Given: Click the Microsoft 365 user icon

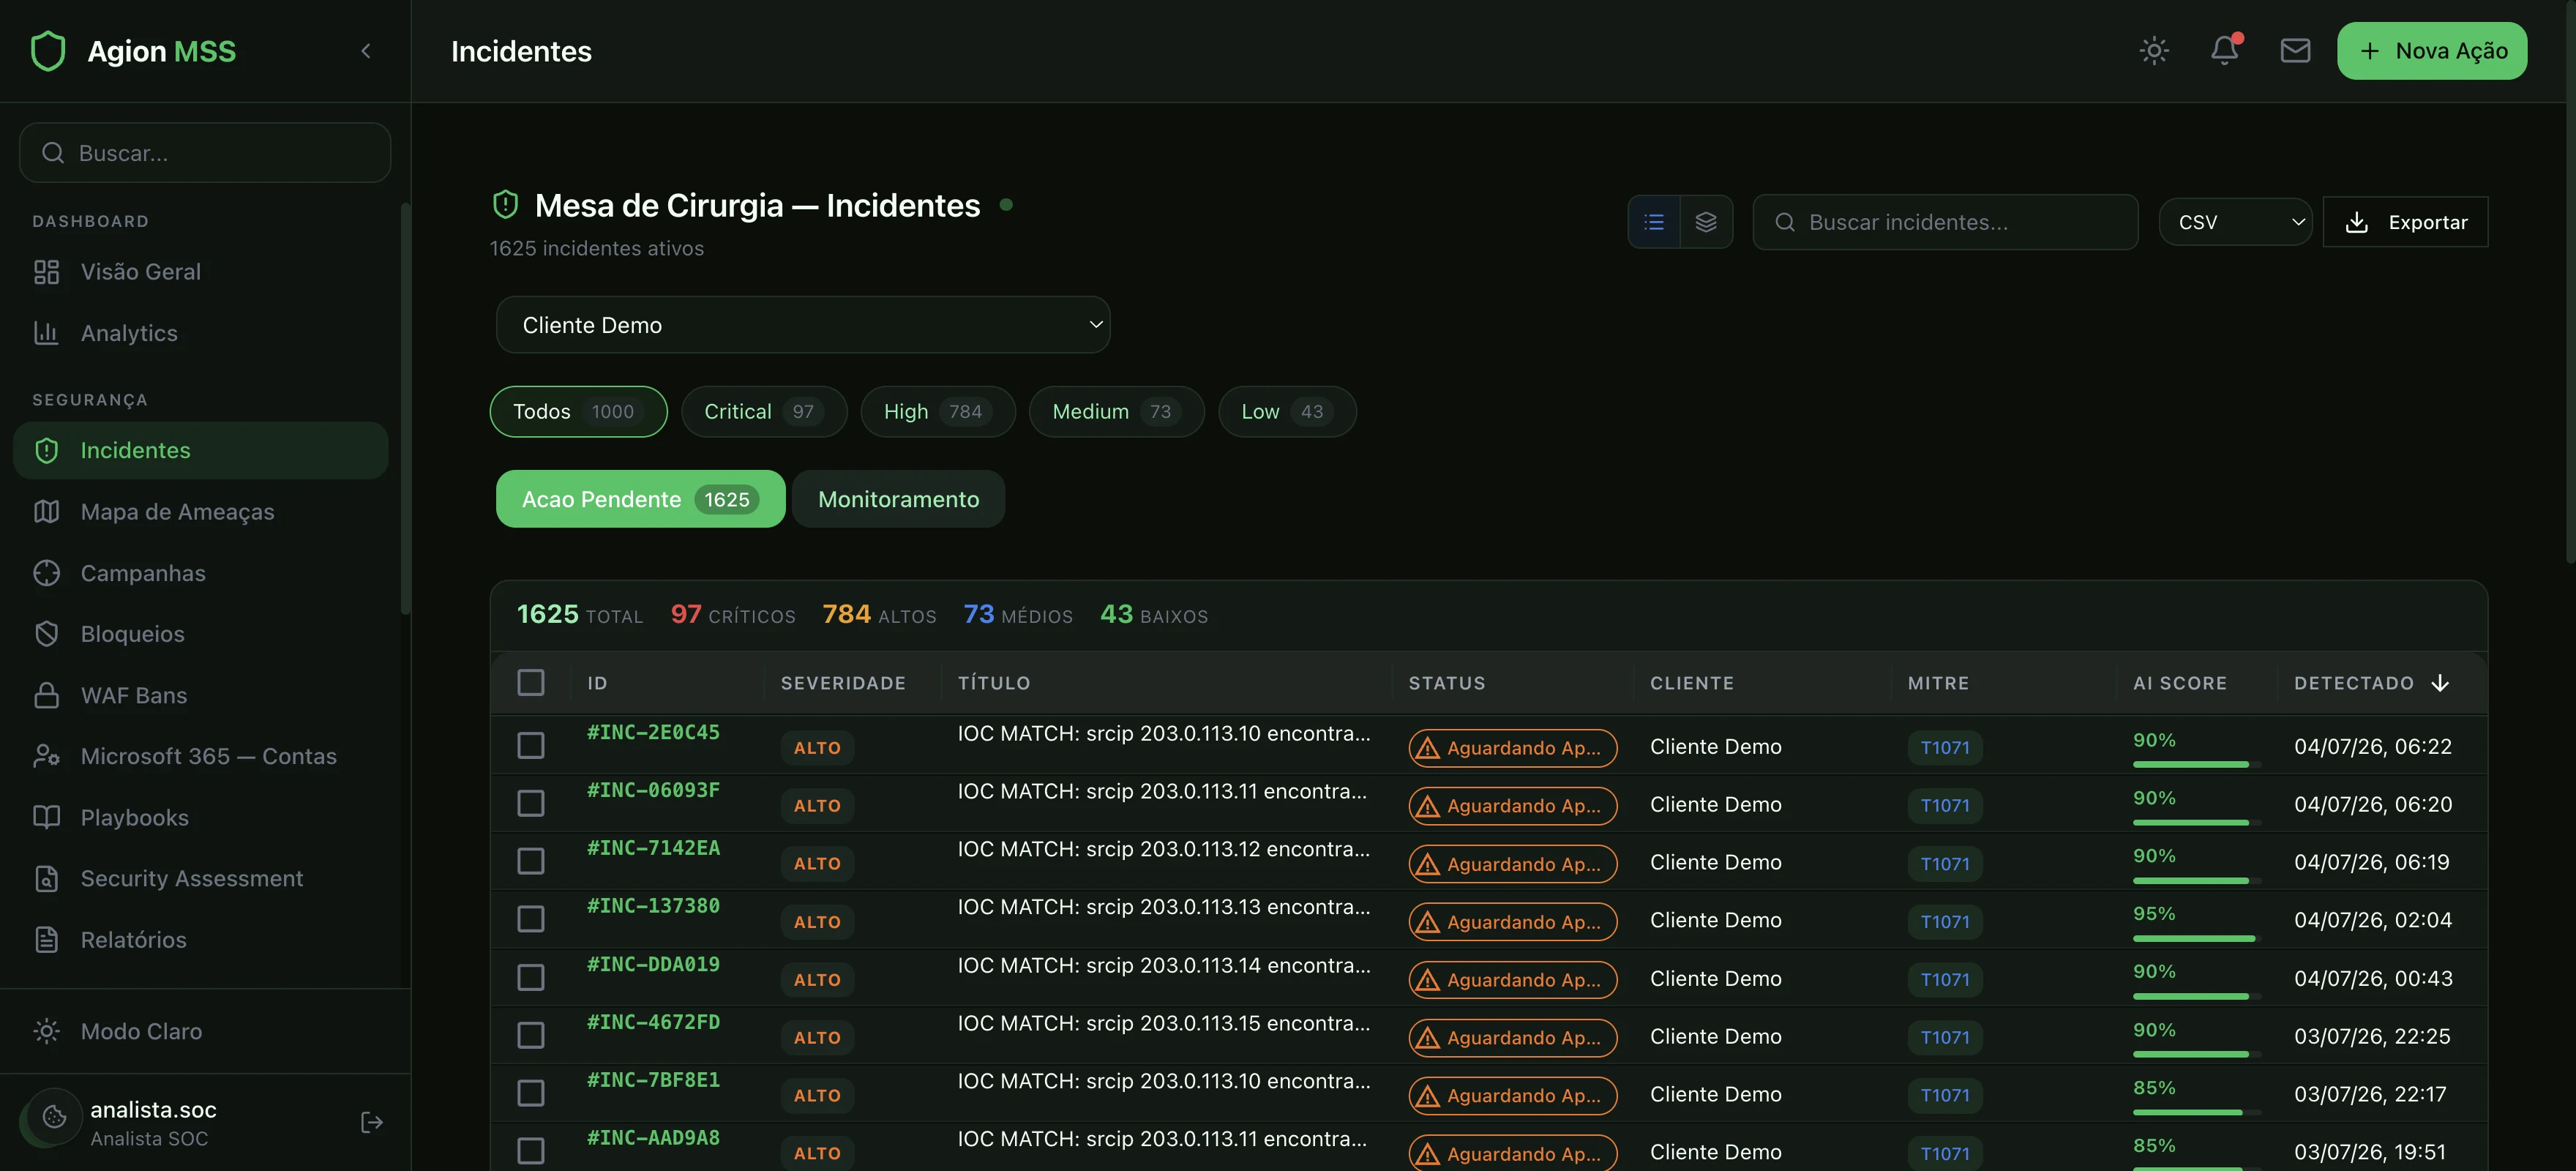Looking at the screenshot, I should pos(47,756).
